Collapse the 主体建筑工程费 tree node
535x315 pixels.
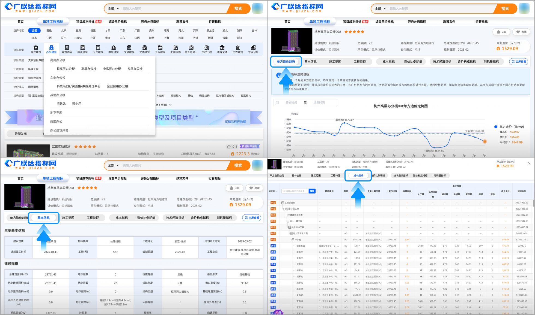tap(286, 215)
